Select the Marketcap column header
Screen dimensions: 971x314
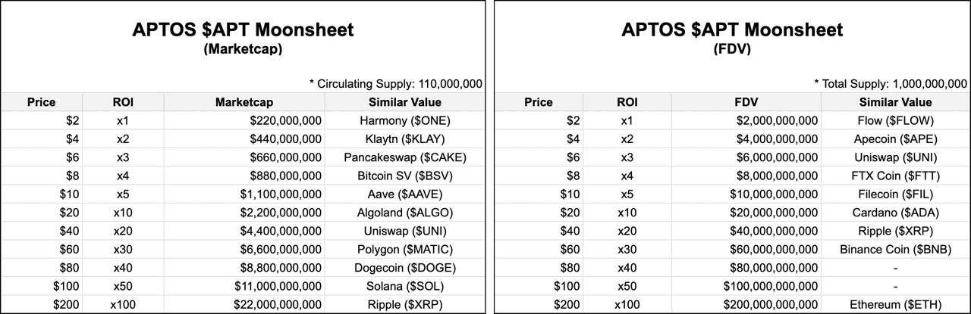click(x=244, y=102)
